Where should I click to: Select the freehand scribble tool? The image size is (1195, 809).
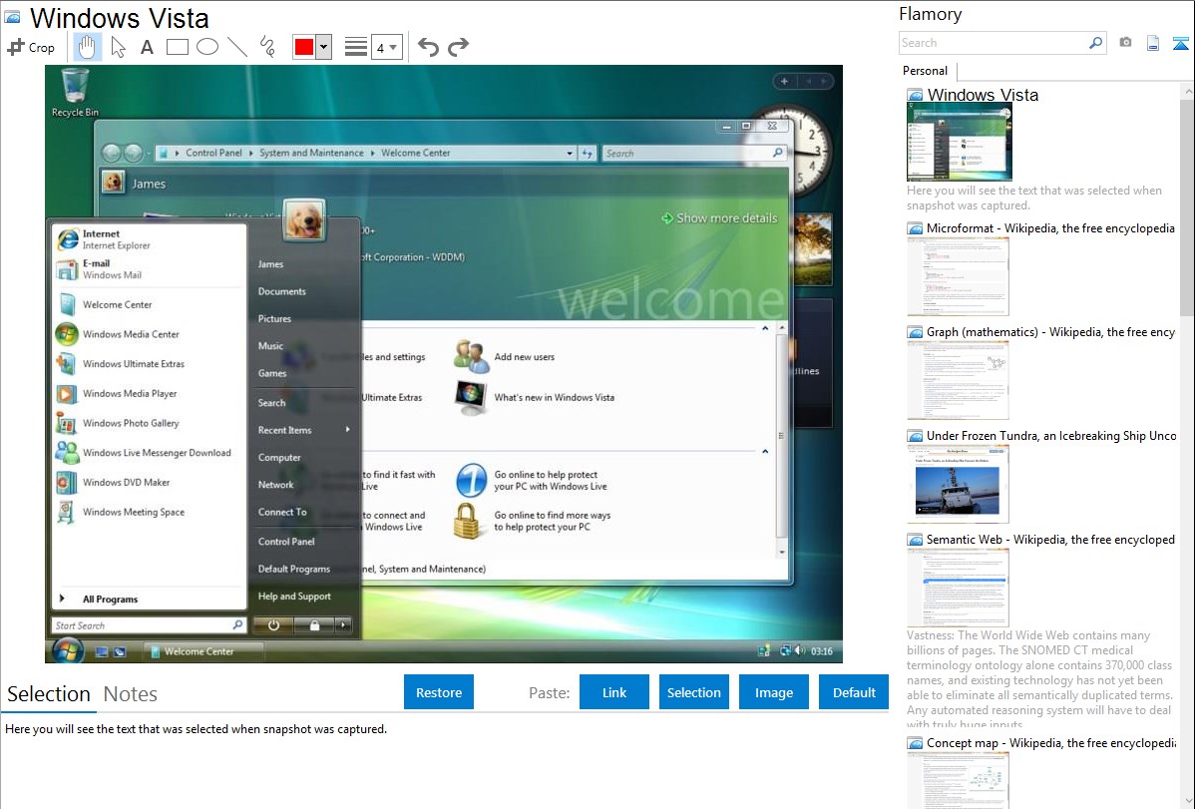click(266, 47)
